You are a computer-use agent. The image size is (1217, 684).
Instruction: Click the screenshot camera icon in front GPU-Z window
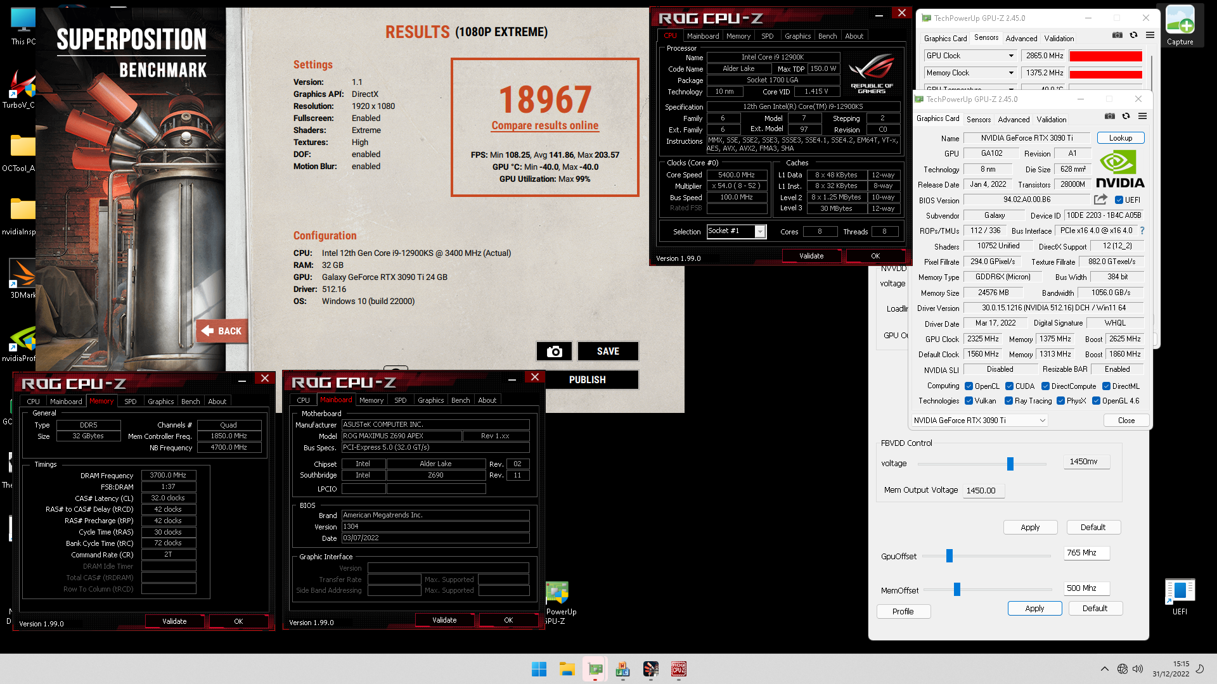[1109, 117]
